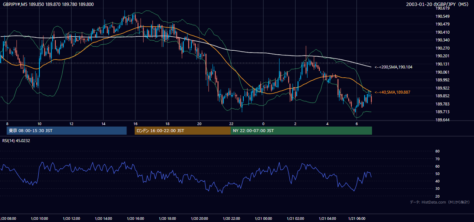Click the 1/20 08:00 time axis label
The width and height of the screenshot is (474, 222).
point(7,218)
